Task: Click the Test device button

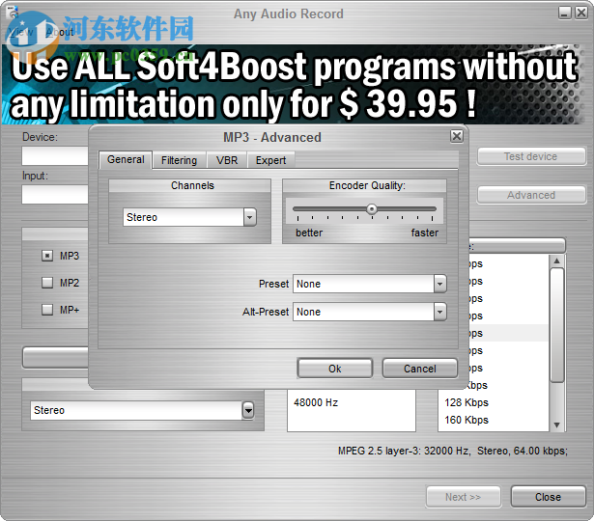Action: click(531, 156)
